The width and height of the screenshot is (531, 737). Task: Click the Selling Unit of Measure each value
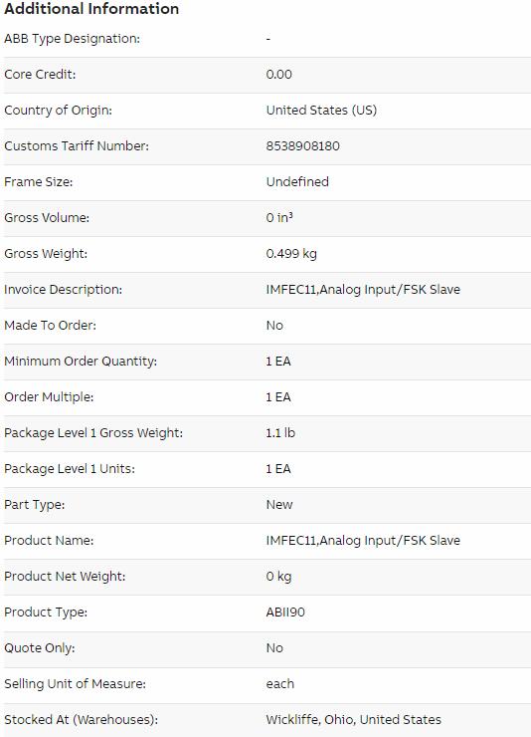coord(280,684)
